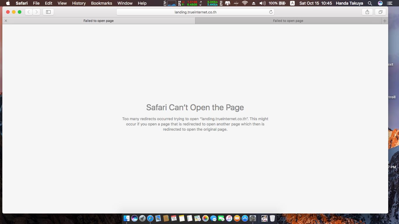Click the memory usage readout in menu bar
The width and height of the screenshot is (399, 224).
(x=188, y=3)
